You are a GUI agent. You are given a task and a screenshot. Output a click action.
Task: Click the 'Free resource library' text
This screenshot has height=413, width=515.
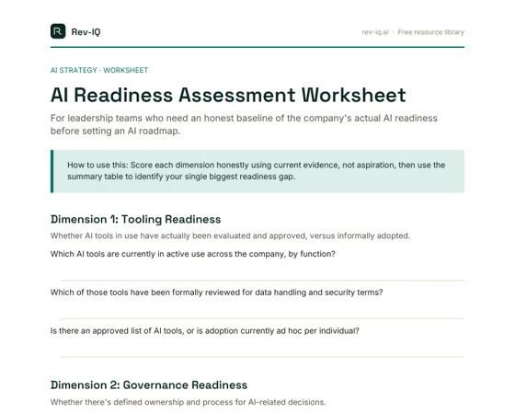pyautogui.click(x=430, y=32)
